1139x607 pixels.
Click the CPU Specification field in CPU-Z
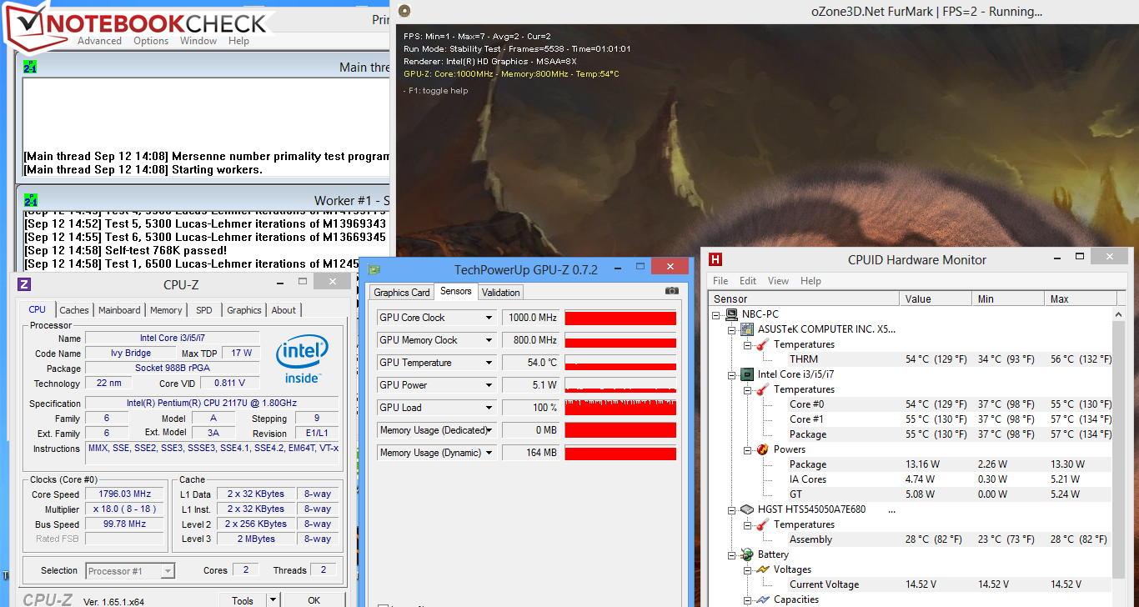[213, 404]
